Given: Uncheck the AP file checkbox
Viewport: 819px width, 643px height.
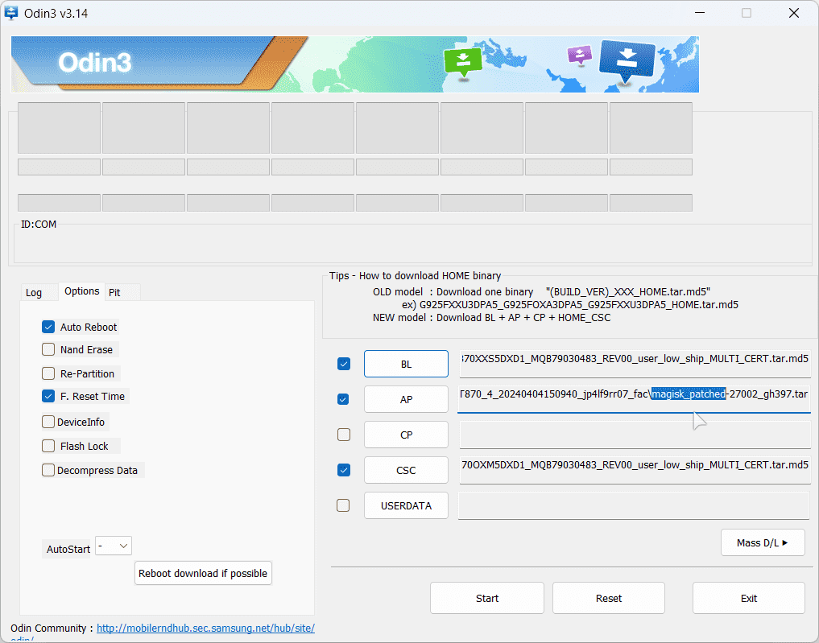Looking at the screenshot, I should 343,399.
